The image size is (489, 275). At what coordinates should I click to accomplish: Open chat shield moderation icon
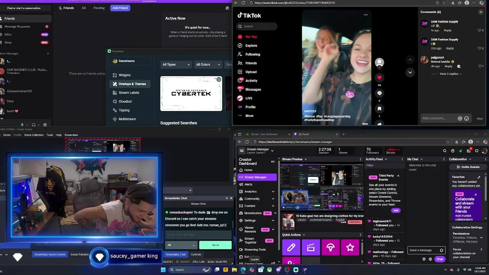(424, 259)
